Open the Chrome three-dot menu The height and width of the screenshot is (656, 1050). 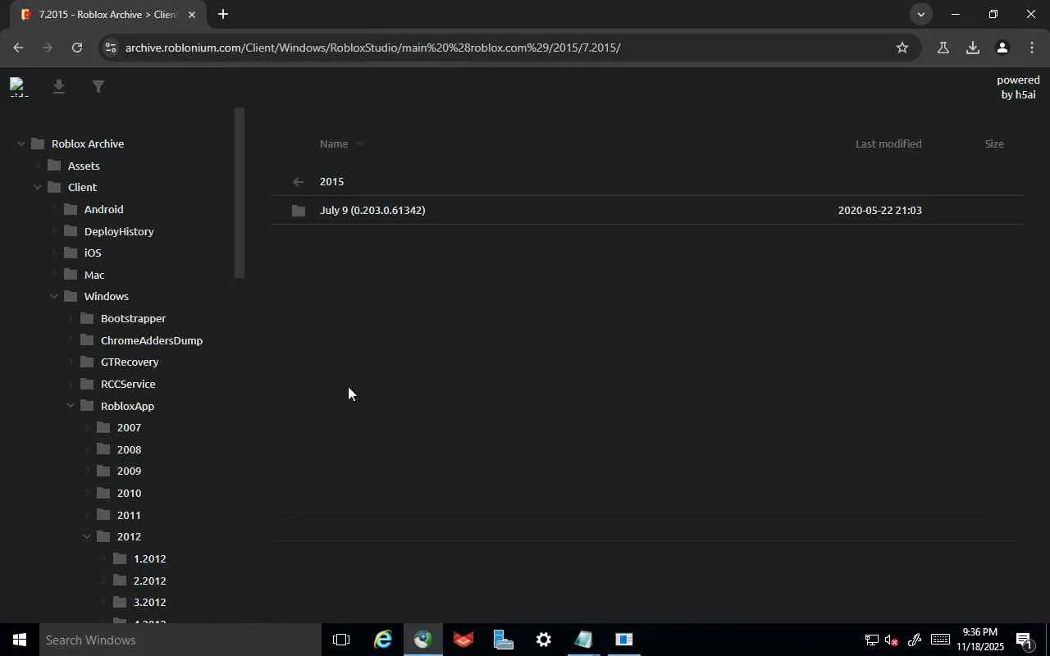[x=1031, y=48]
